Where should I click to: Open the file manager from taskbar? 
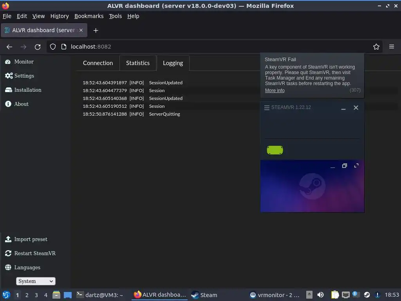(x=56, y=295)
